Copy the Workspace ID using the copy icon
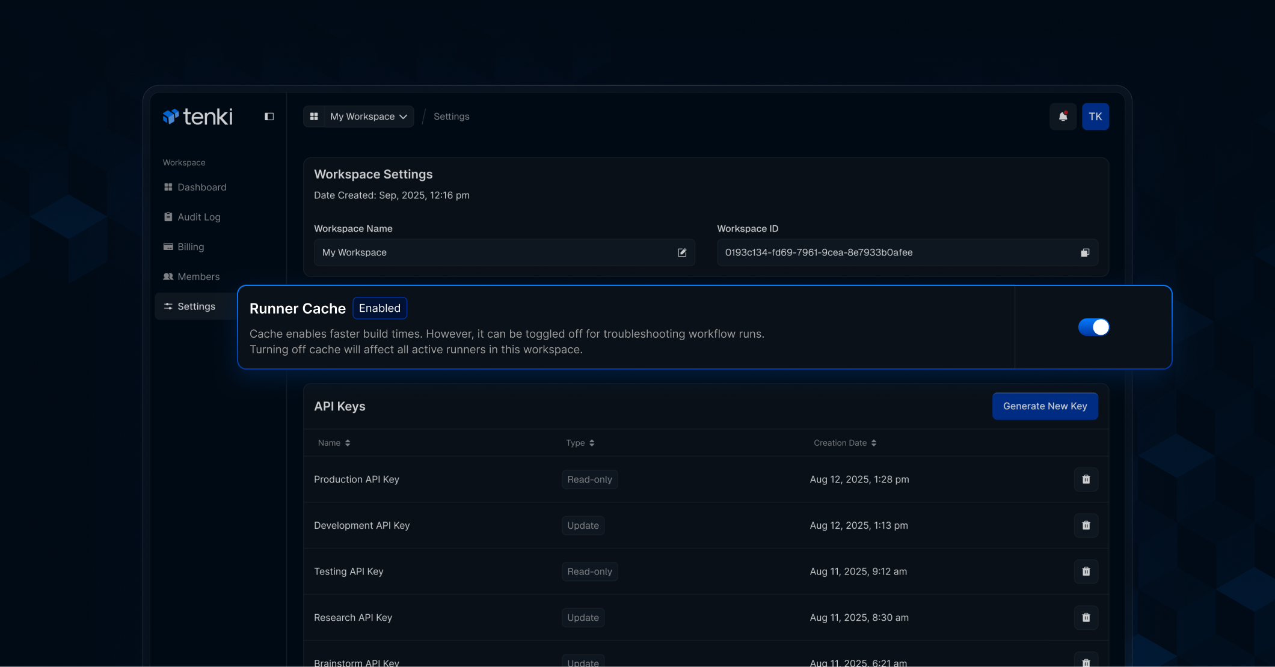 (x=1084, y=252)
